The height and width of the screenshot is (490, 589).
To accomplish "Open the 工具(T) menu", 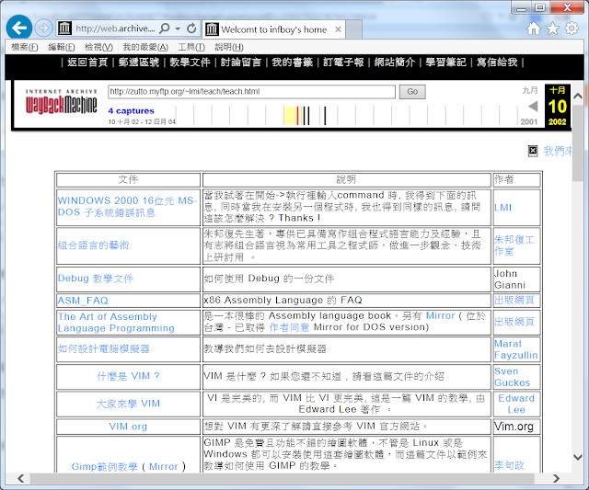I will [191, 47].
